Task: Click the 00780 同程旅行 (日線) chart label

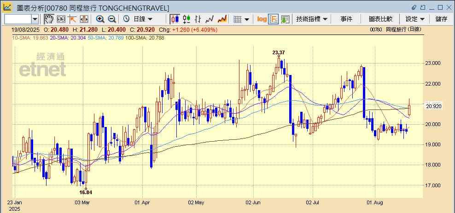Action: pos(396,29)
